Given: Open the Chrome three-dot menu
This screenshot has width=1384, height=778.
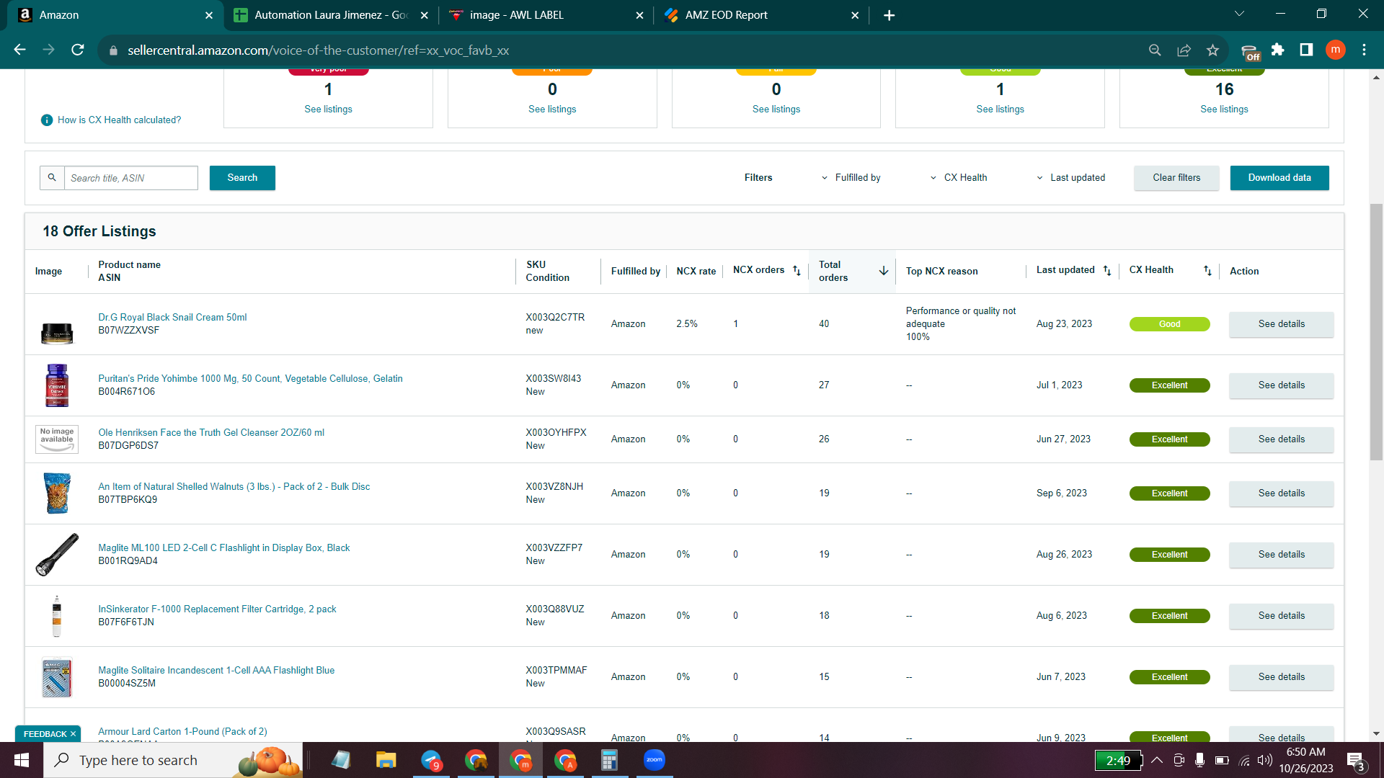Looking at the screenshot, I should (x=1364, y=50).
